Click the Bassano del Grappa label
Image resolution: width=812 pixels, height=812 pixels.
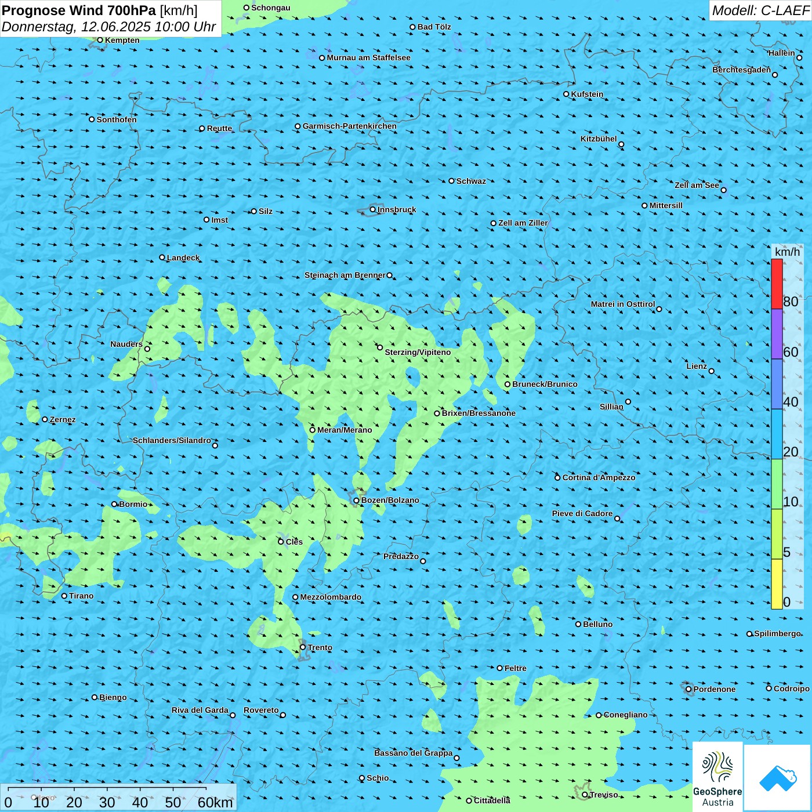coord(413,753)
